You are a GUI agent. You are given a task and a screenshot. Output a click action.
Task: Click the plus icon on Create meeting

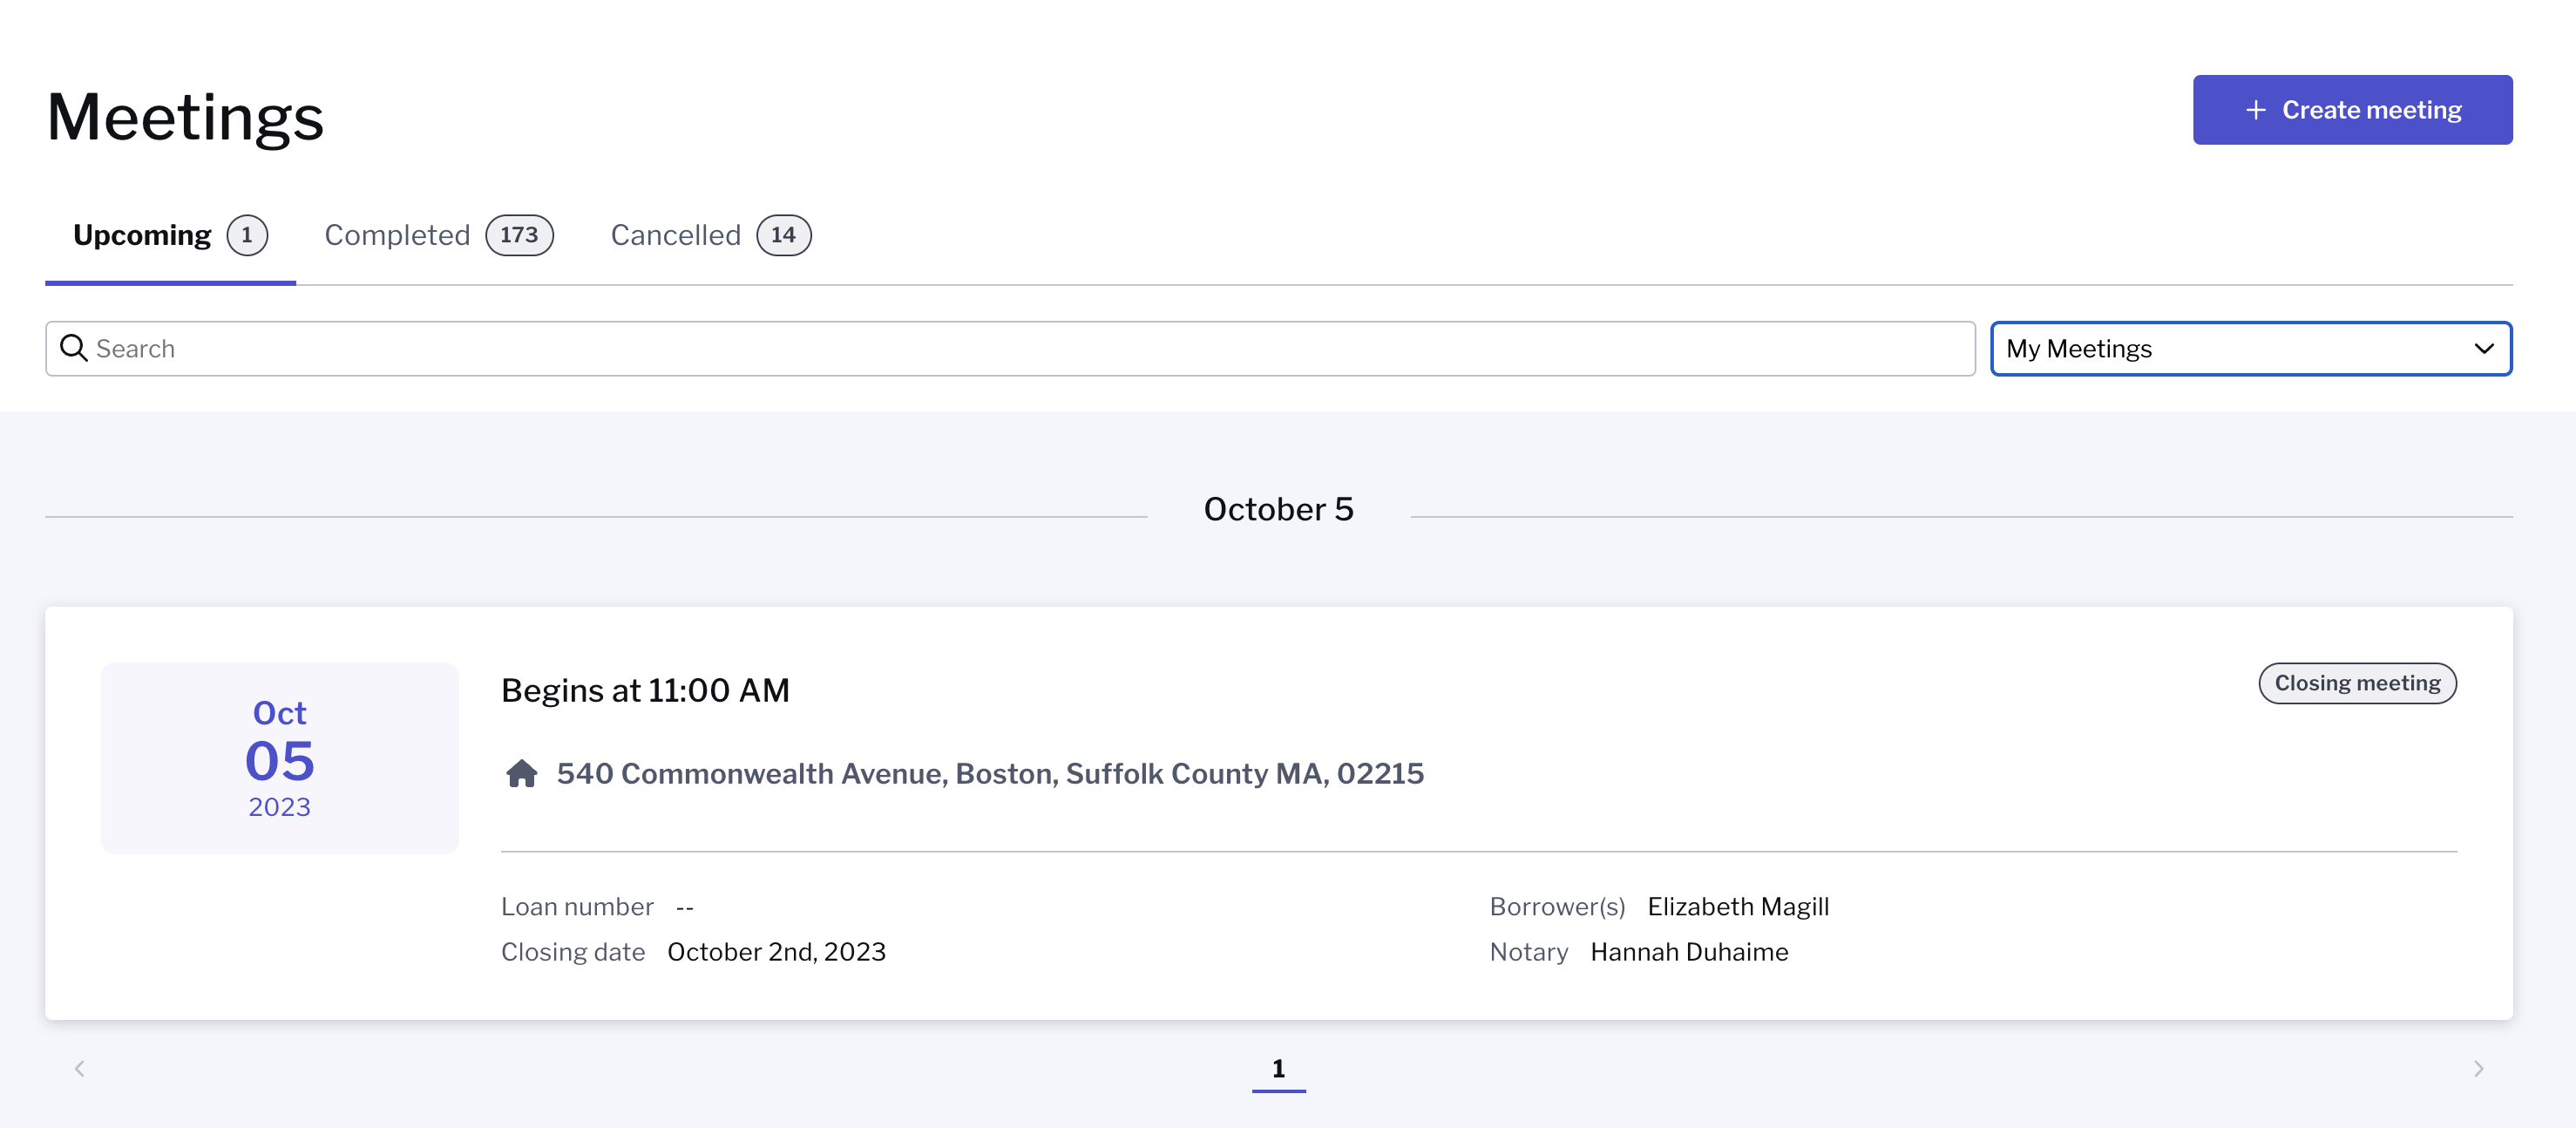pyautogui.click(x=2255, y=110)
